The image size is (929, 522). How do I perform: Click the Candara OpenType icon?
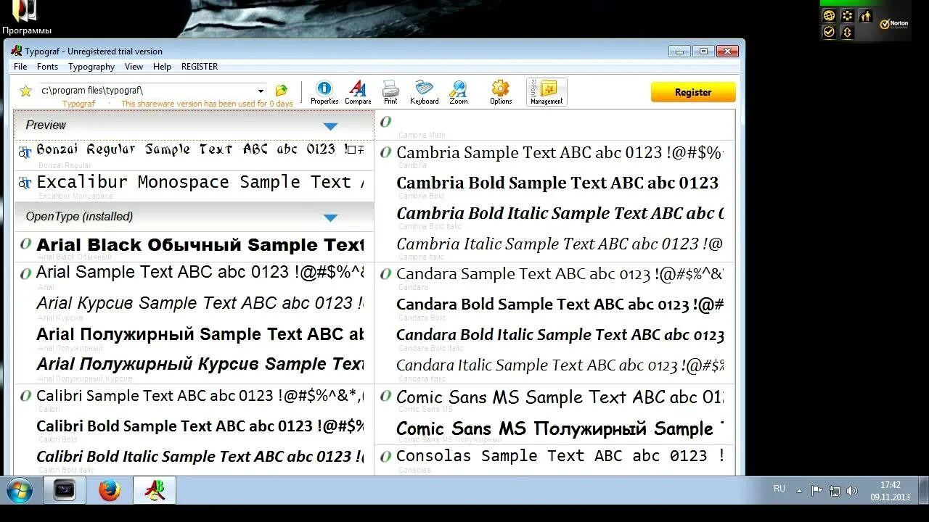tap(385, 273)
